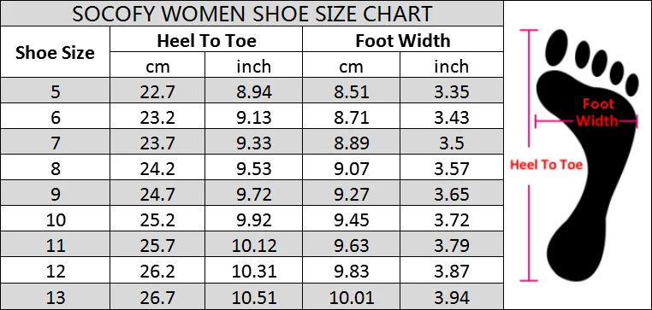The image size is (652, 310).
Task: Click the 24.2 cm heel-to-toe value
Action: click(157, 168)
